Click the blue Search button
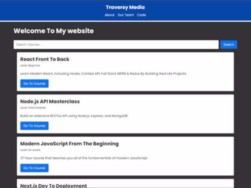251x188 pixels. (x=229, y=45)
